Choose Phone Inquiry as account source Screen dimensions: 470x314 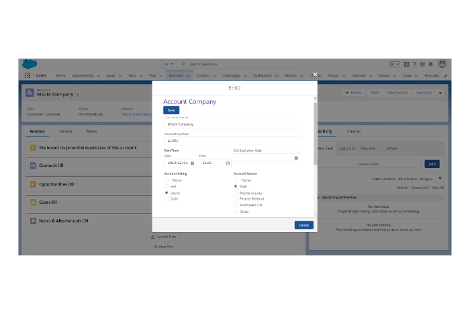(236, 193)
